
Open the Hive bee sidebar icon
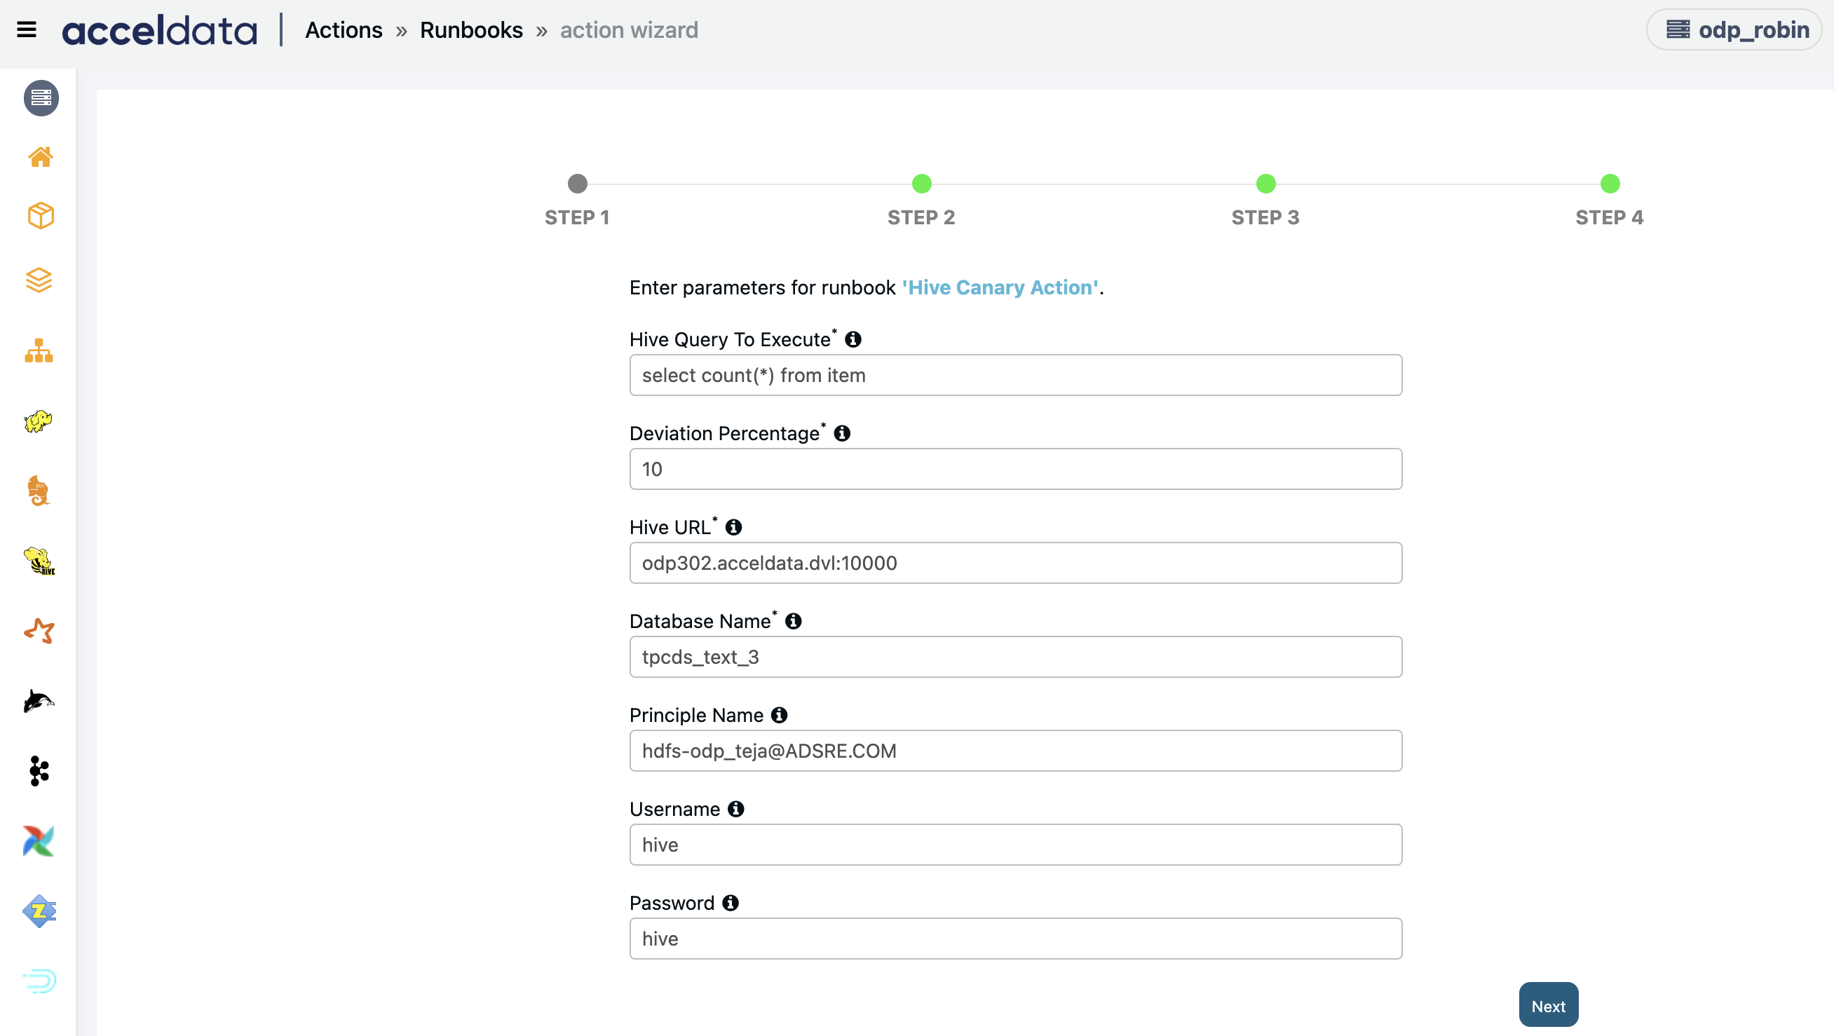(x=39, y=561)
